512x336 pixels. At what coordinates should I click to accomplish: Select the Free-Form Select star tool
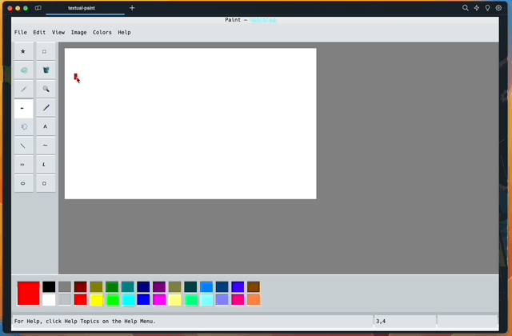click(x=23, y=51)
